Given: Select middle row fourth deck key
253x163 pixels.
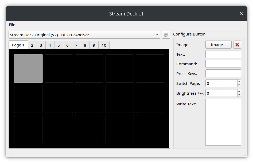Looking at the screenshot, I should [x=120, y=99].
